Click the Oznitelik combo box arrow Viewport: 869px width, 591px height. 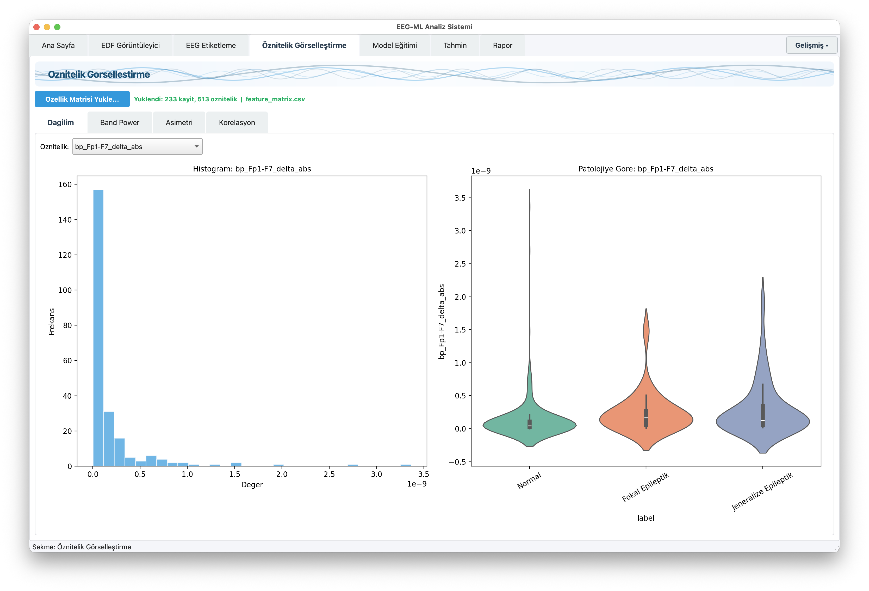pyautogui.click(x=196, y=147)
